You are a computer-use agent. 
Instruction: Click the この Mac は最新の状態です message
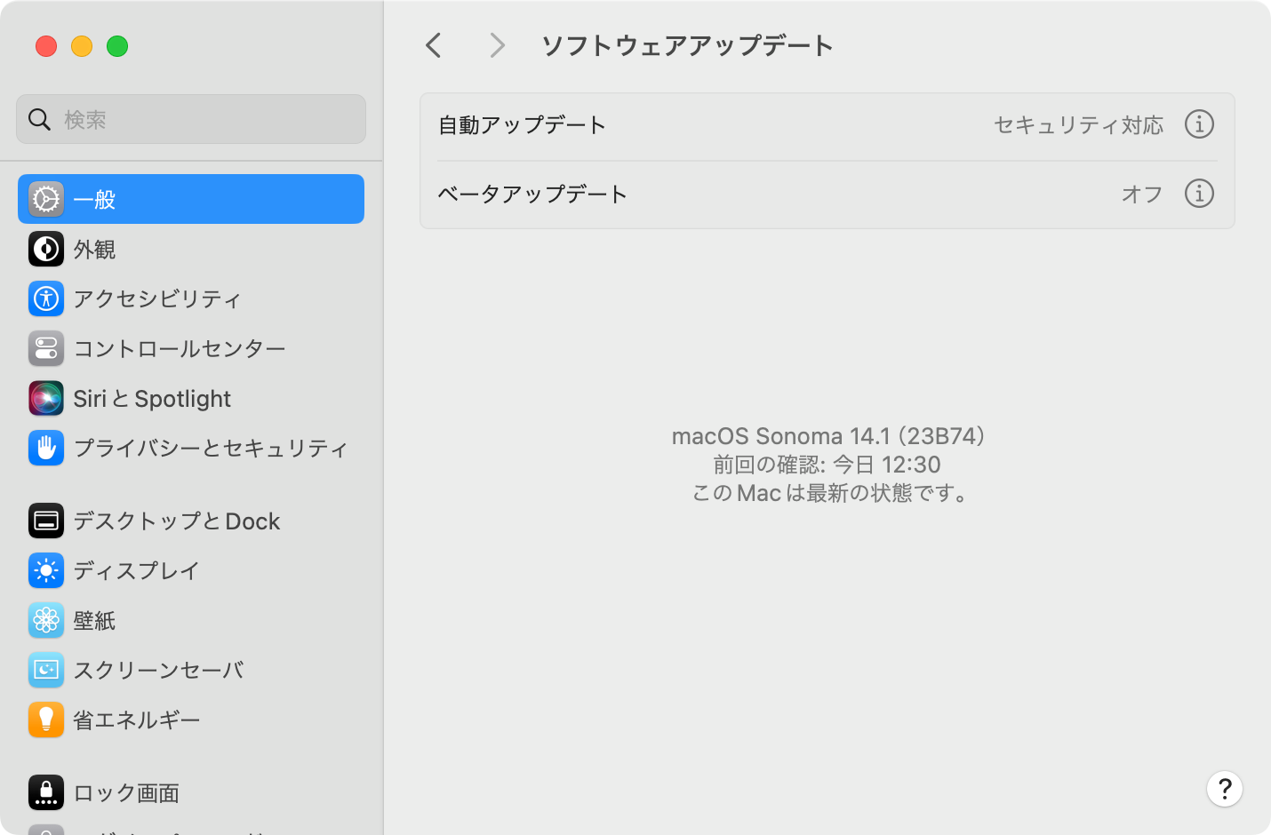[x=829, y=493]
